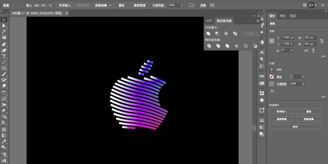Flip the image vertically
The image size is (328, 164).
pos(313,50)
